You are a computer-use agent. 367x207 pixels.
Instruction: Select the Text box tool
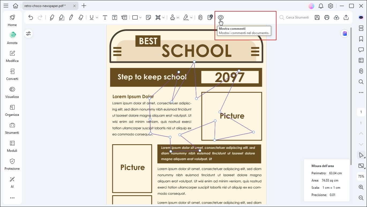pos(115,17)
